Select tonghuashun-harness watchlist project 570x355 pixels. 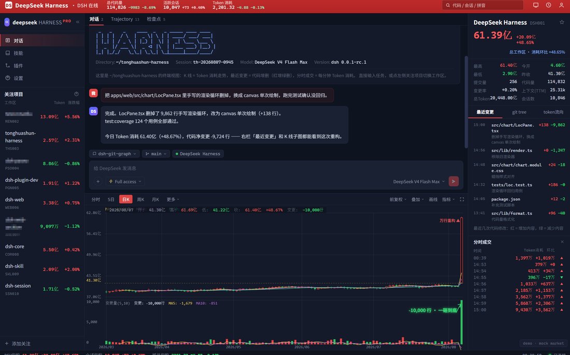(x=42, y=140)
